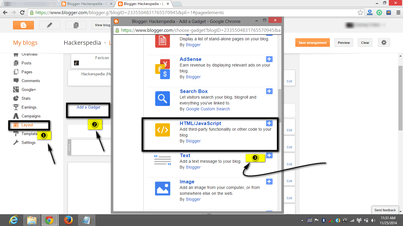Click the Chrome back arrow button
The width and height of the screenshot is (403, 226).
[x=5, y=13]
